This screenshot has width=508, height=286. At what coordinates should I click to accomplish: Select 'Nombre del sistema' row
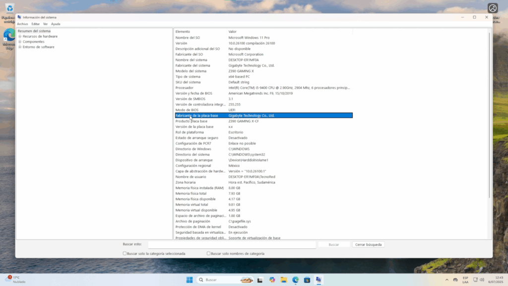click(263, 60)
